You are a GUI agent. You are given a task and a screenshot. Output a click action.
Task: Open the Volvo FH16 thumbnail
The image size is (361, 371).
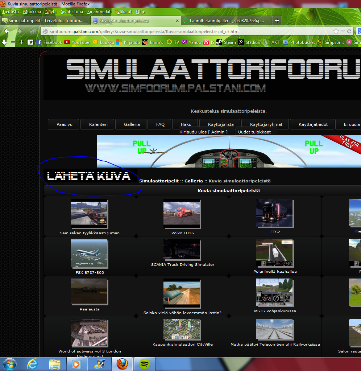click(182, 214)
